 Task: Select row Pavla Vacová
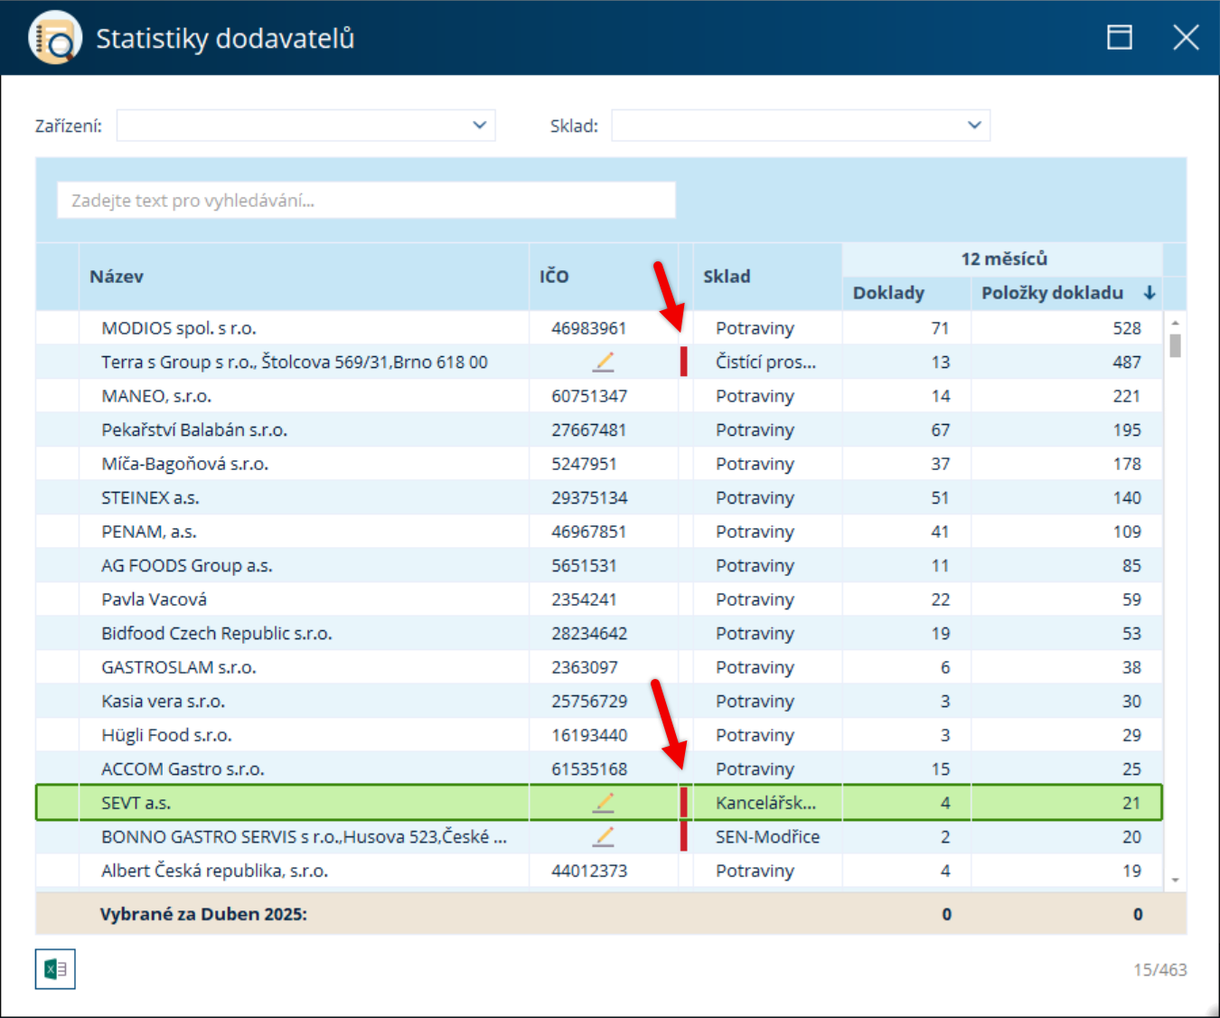(x=599, y=599)
